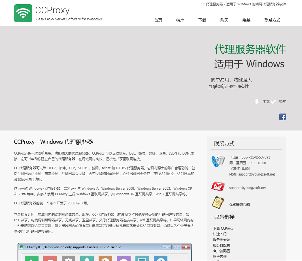Click the red mail envelope icon
This screenshot has width=302, height=261.
pyautogui.click(x=218, y=186)
